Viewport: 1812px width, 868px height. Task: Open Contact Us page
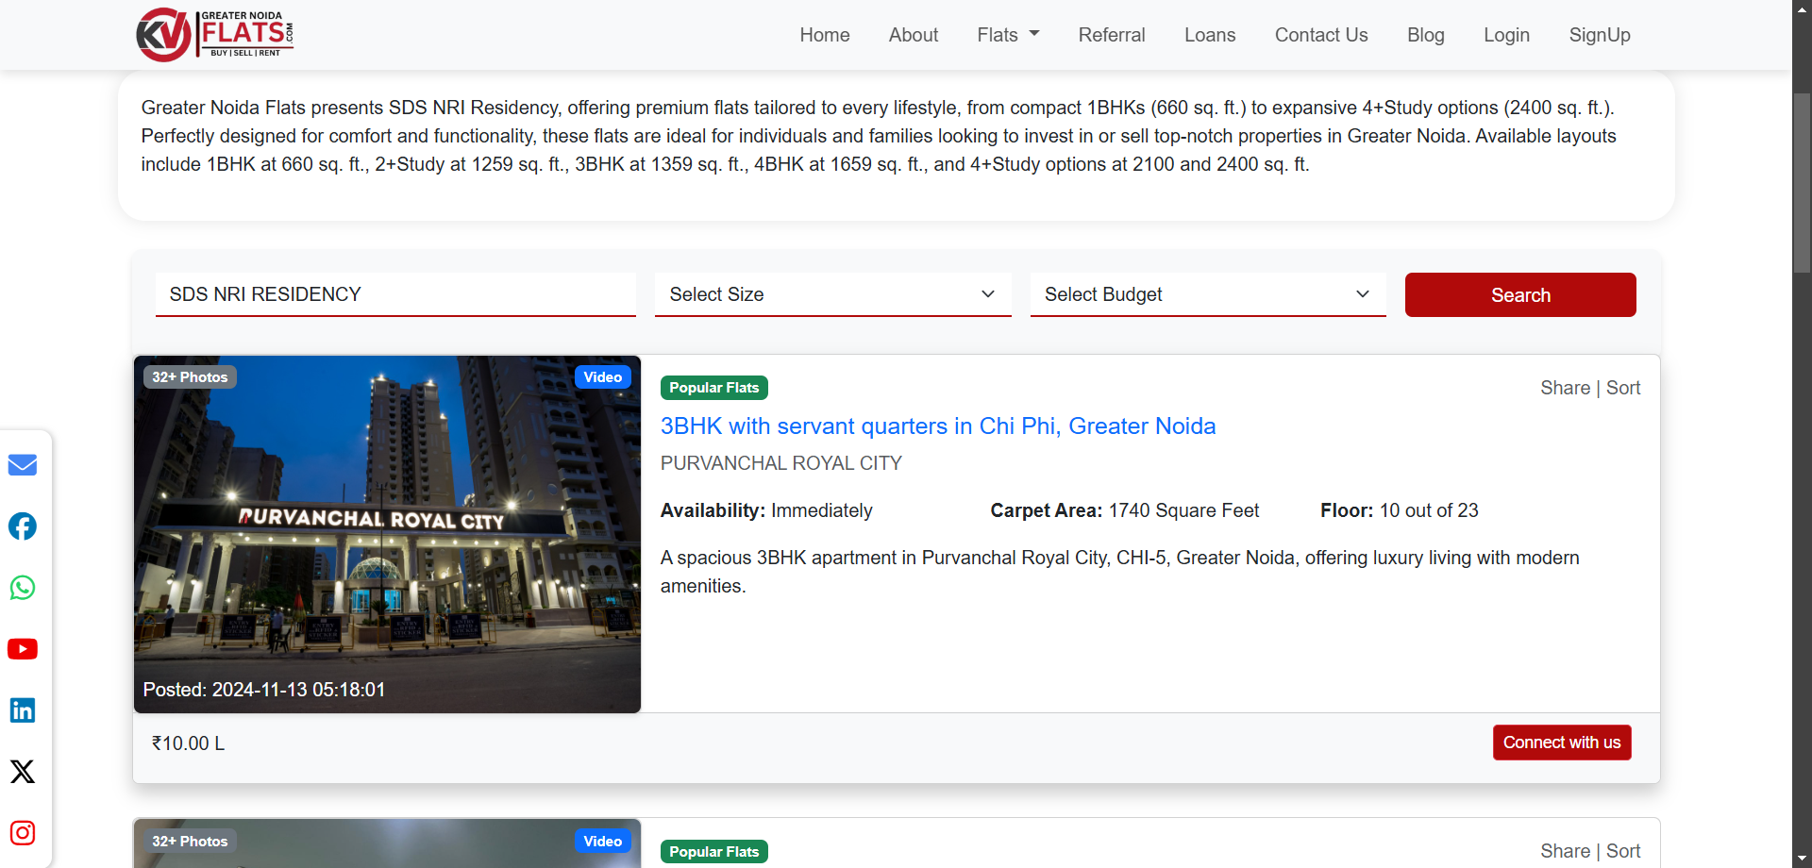[1321, 35]
